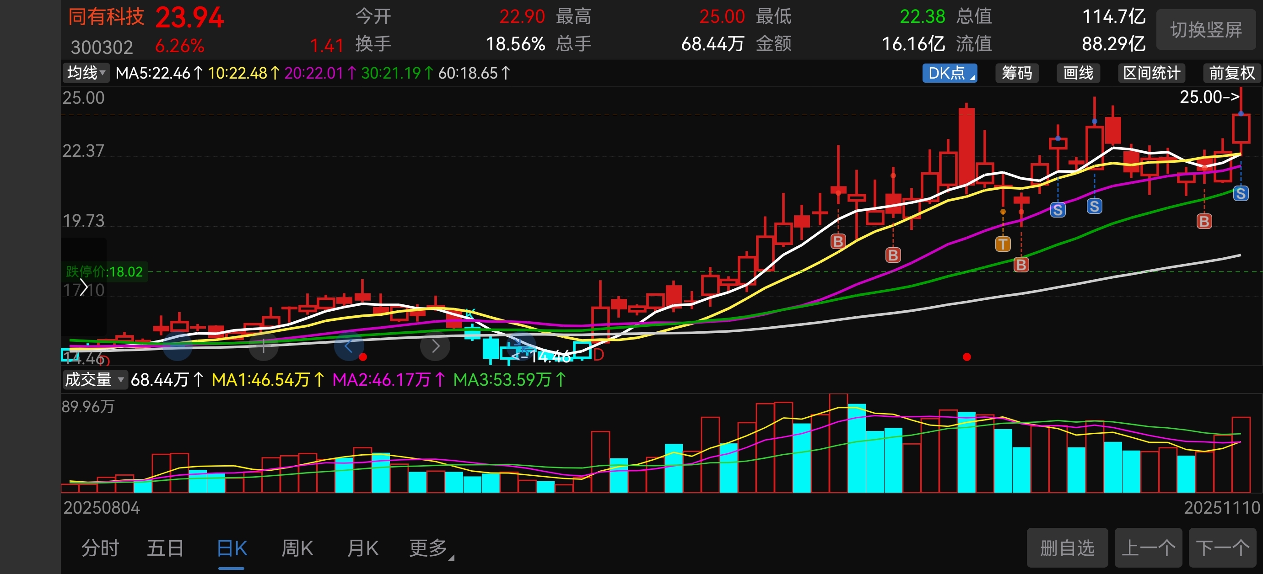Toggle the 筹码 chip distribution view
Viewport: 1263px width, 574px height.
point(1016,73)
